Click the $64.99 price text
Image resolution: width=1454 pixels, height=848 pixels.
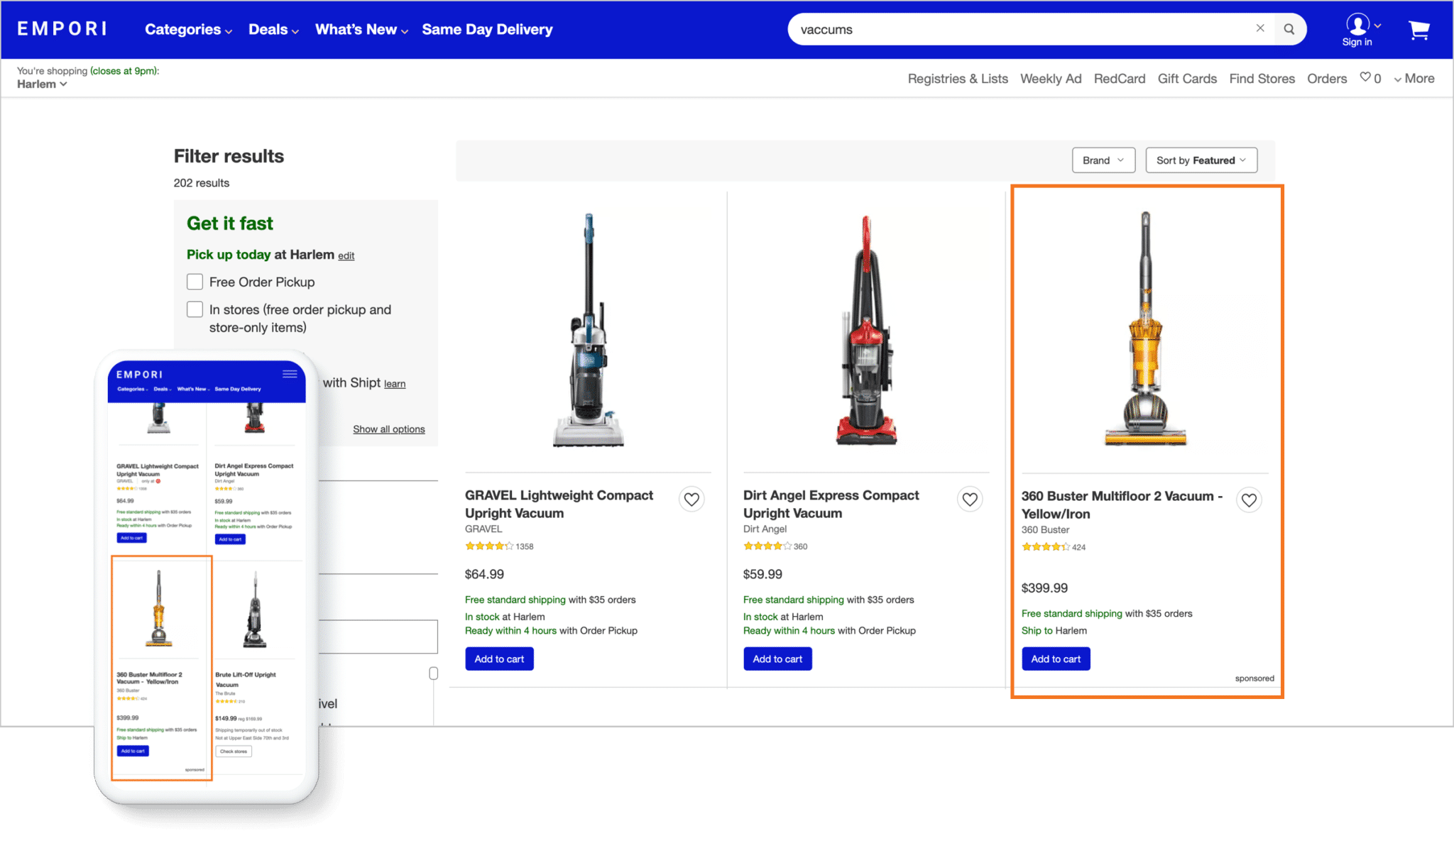coord(484,575)
